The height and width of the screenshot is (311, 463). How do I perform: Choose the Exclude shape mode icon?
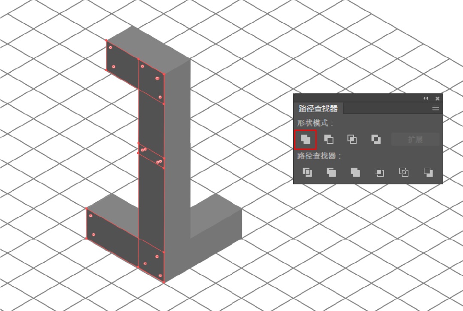(x=376, y=139)
